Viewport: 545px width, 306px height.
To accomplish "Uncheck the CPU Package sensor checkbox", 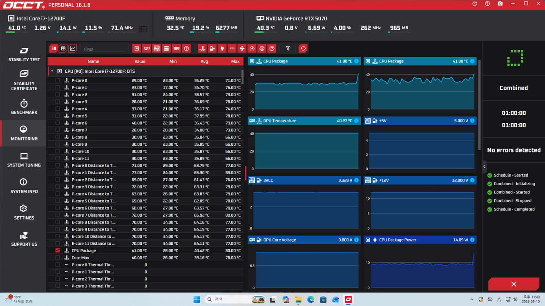I will coord(58,251).
